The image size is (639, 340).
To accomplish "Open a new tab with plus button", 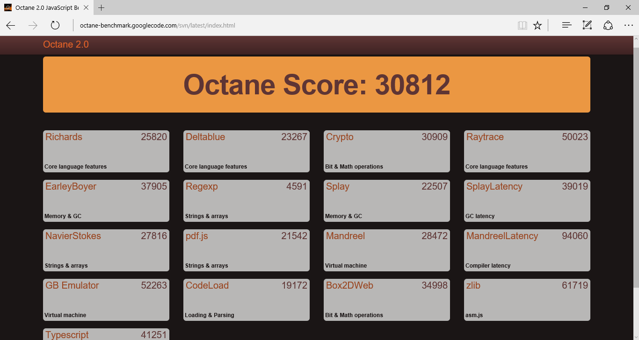I will click(102, 7).
